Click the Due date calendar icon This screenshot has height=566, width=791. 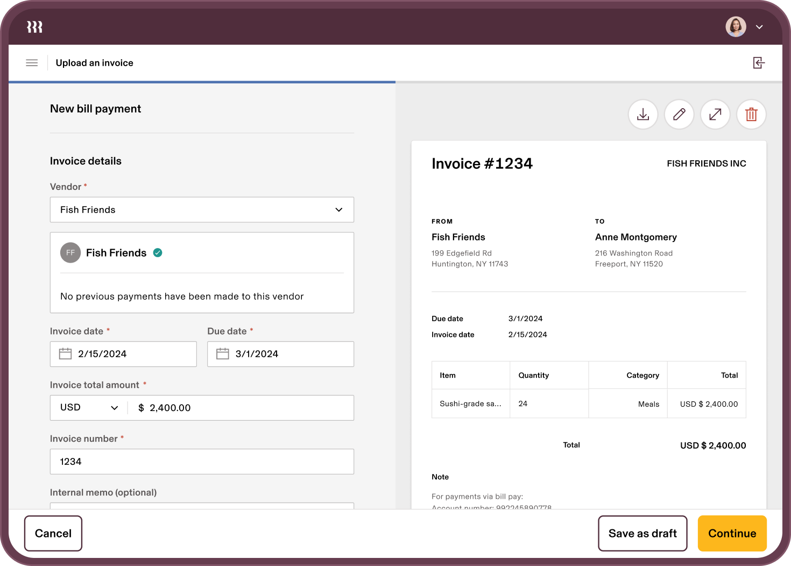coord(223,354)
